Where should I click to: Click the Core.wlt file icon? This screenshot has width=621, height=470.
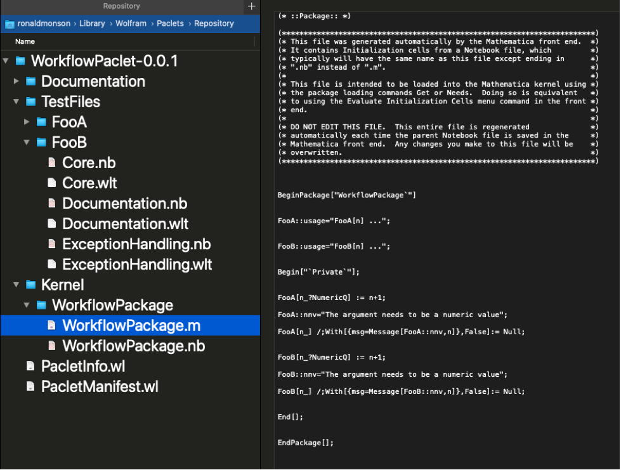click(52, 183)
